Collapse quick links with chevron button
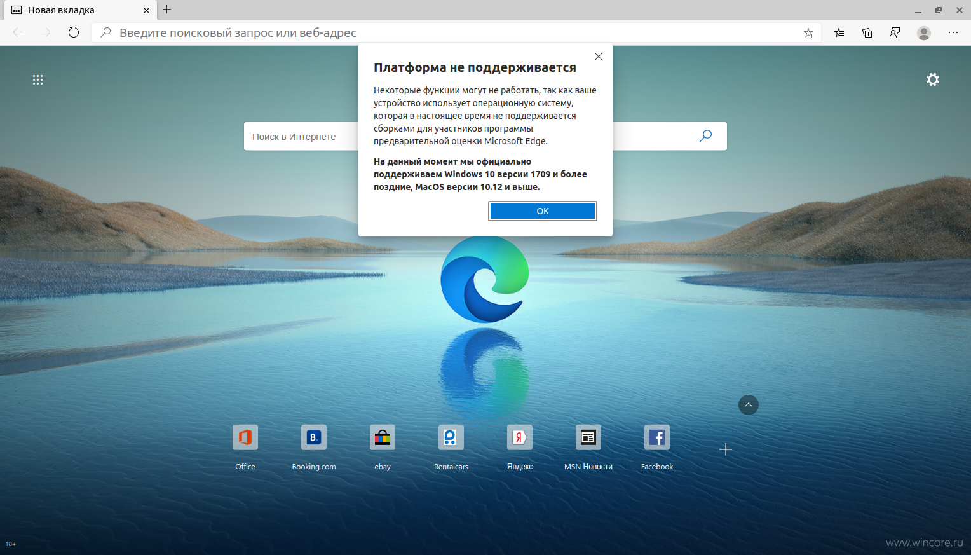Viewport: 971px width, 555px height. click(x=749, y=405)
